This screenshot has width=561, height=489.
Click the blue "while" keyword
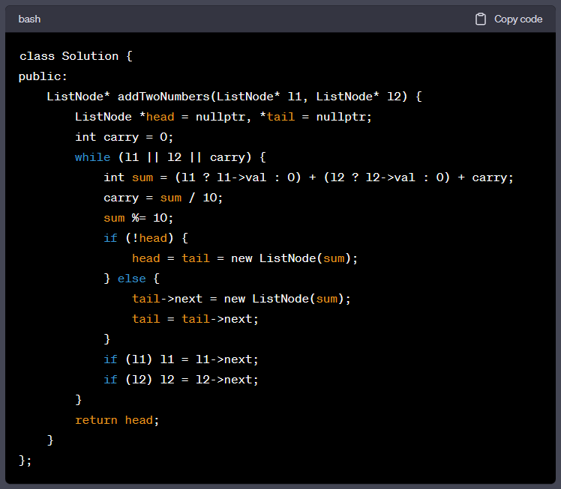93,157
